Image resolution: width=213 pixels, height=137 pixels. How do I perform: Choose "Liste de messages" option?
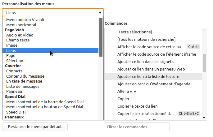[x=23, y=86]
